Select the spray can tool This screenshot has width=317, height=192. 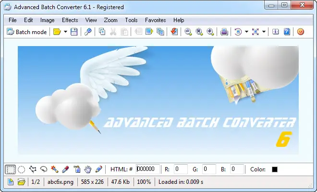click(77, 169)
